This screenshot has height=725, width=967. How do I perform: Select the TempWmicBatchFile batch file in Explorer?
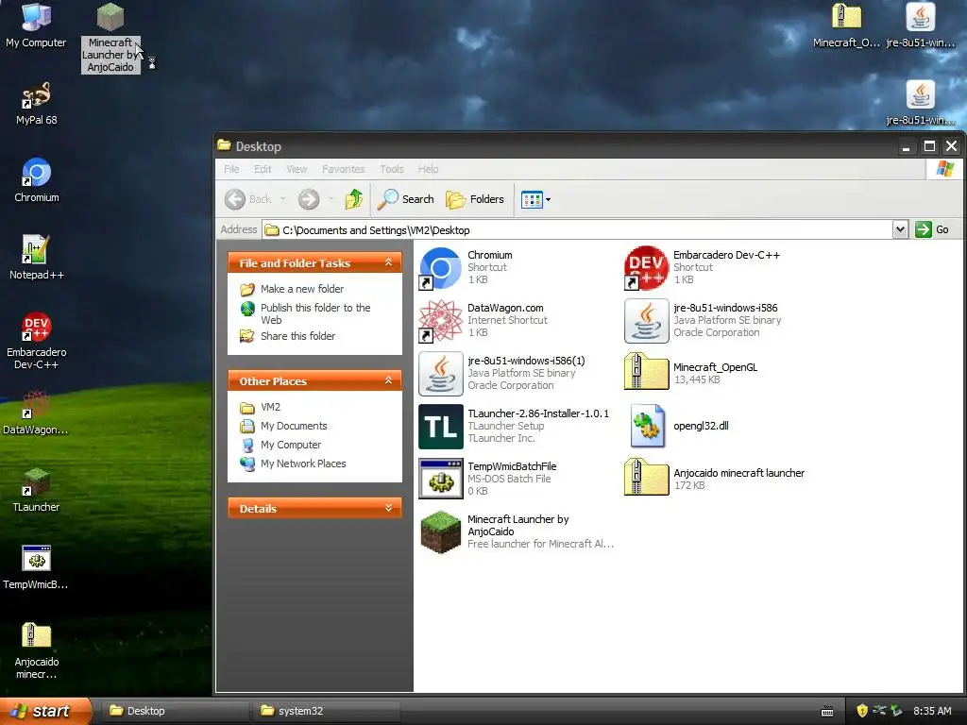click(x=487, y=479)
